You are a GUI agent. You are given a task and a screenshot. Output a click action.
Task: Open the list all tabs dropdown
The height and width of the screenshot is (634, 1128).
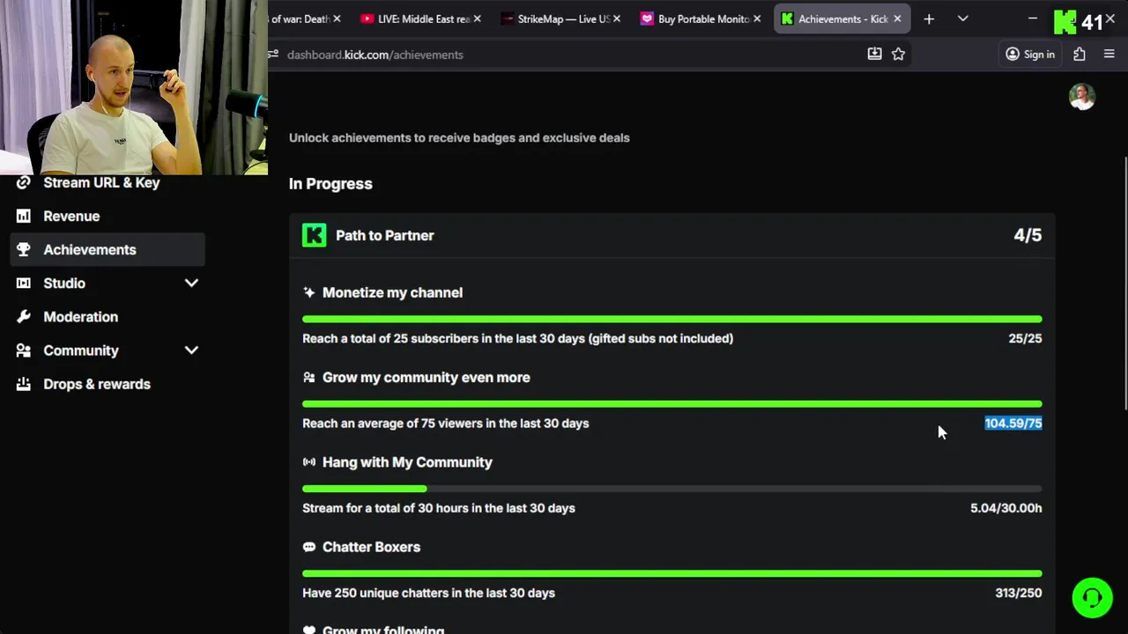962,18
